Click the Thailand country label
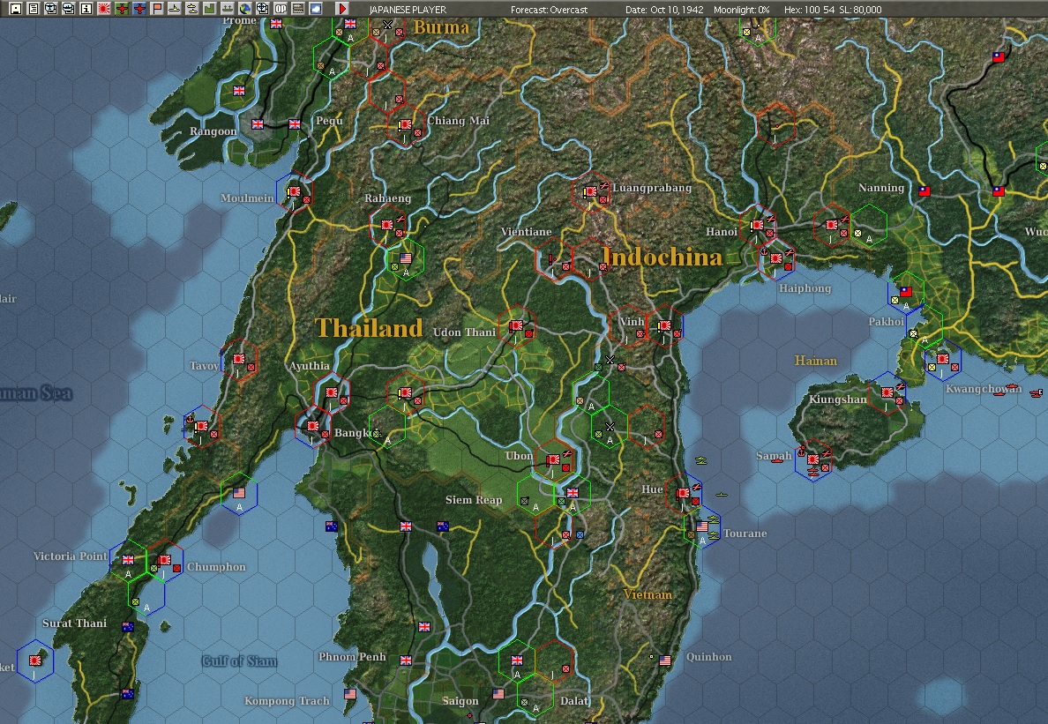Screen dimensions: 1048x724 pyautogui.click(x=369, y=328)
